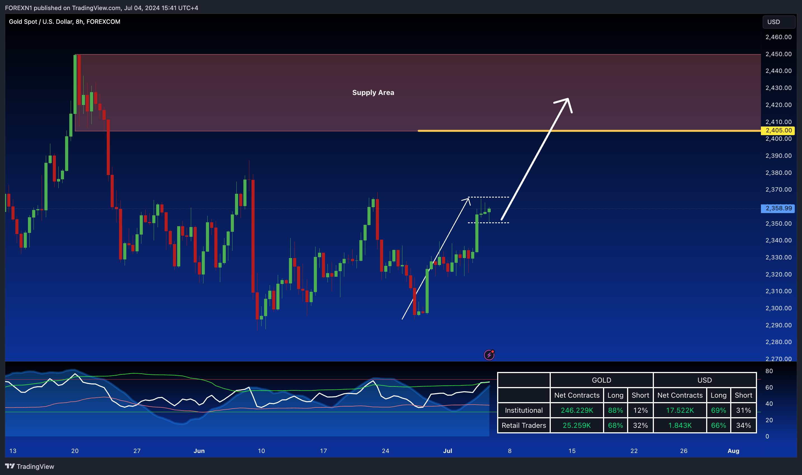Click the 2,300.00 price axis label

(x=778, y=308)
